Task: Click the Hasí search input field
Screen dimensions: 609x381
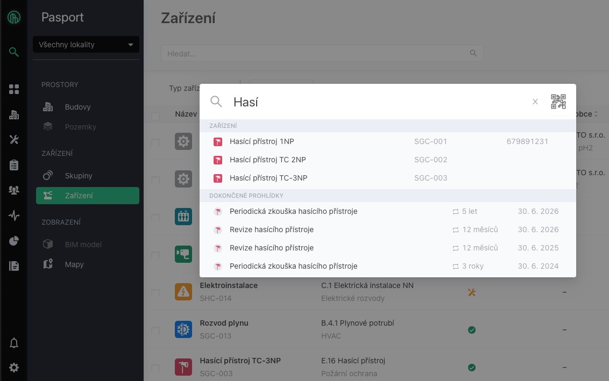Action: pos(377,102)
